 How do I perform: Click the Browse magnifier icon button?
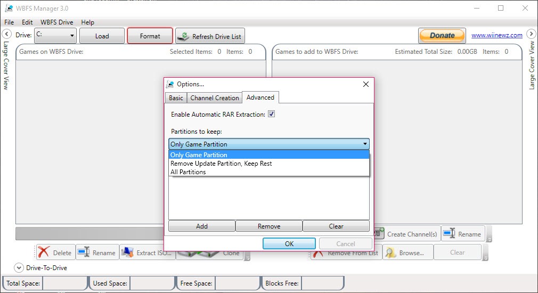pyautogui.click(x=390, y=253)
